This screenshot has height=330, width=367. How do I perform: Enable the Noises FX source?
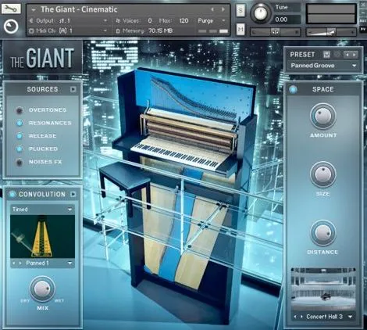coord(20,162)
